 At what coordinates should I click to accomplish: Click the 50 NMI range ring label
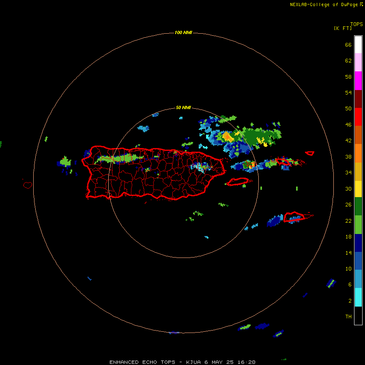[x=183, y=107]
